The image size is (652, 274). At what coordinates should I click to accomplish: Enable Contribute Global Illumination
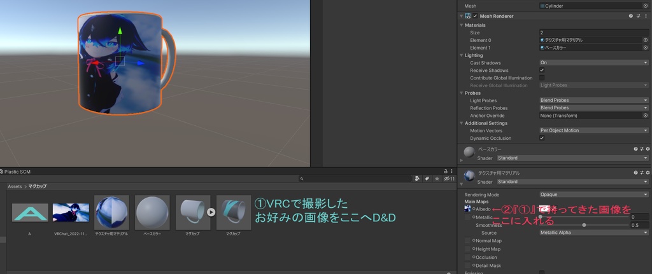(x=542, y=78)
